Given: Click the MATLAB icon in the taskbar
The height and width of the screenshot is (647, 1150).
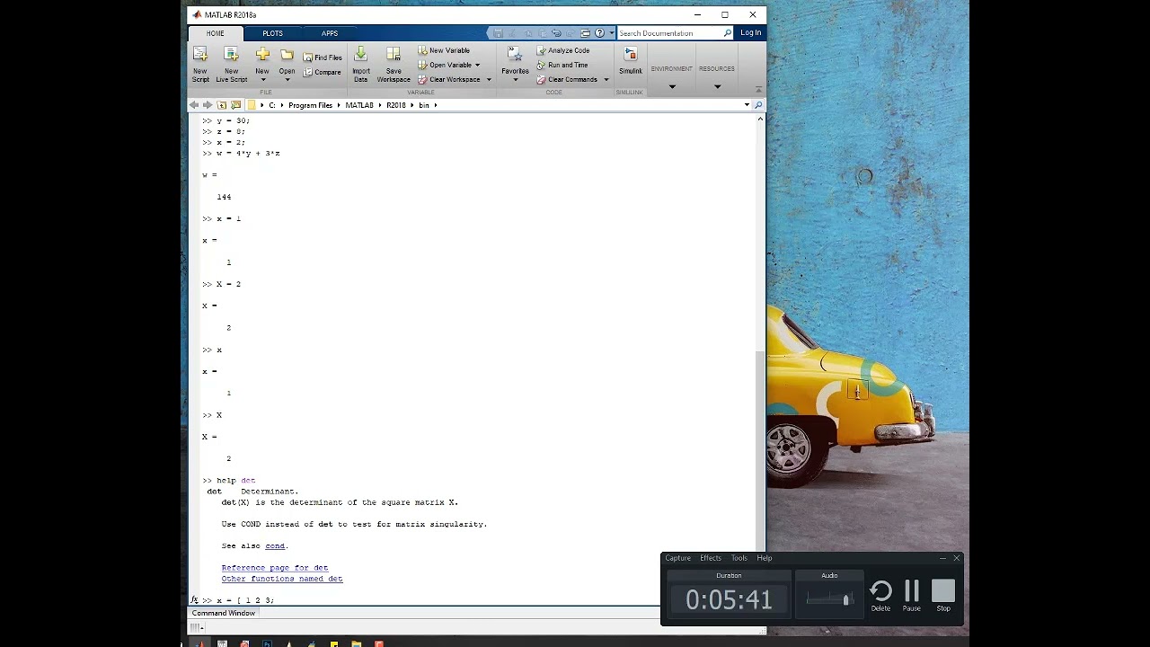Looking at the screenshot, I should coord(199,643).
